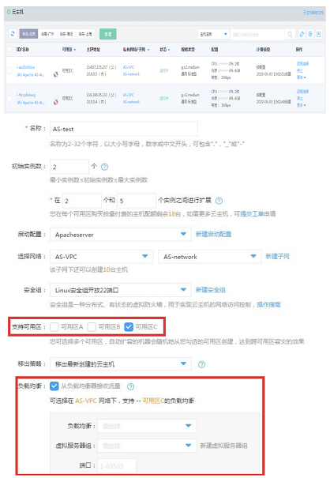The width and height of the screenshot is (330, 478).
Task: Click 停止 in the second host row
Action: click(x=300, y=98)
